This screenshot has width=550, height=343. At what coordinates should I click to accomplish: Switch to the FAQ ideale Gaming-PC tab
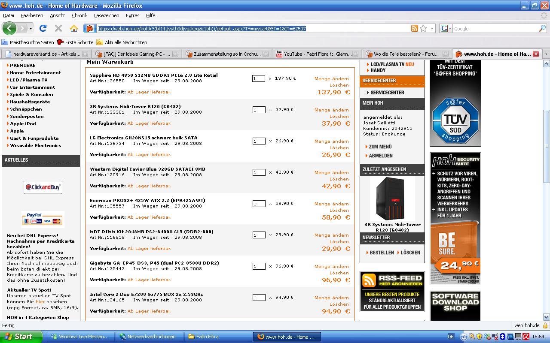137,54
